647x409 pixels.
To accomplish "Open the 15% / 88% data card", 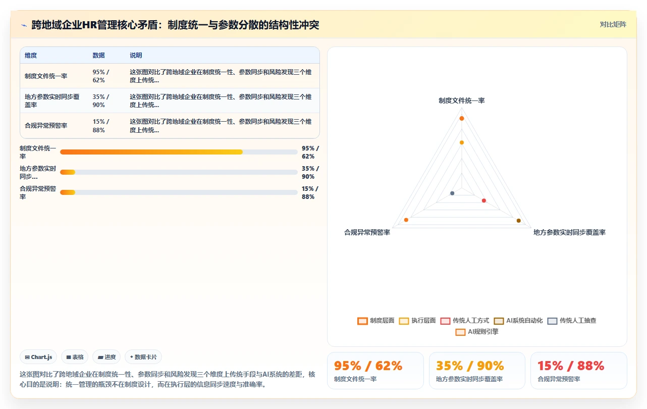I will (x=578, y=371).
